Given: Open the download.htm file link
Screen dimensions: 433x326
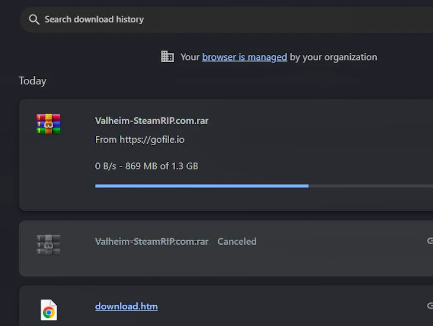Looking at the screenshot, I should click(x=126, y=306).
